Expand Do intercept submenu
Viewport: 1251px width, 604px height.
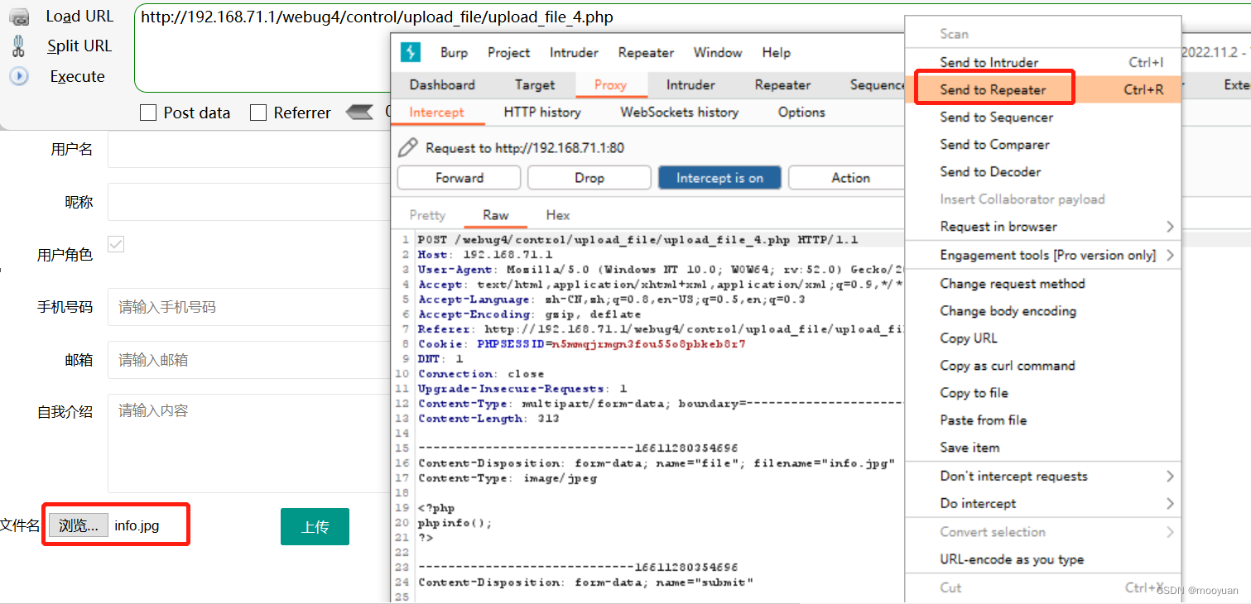click(1170, 503)
